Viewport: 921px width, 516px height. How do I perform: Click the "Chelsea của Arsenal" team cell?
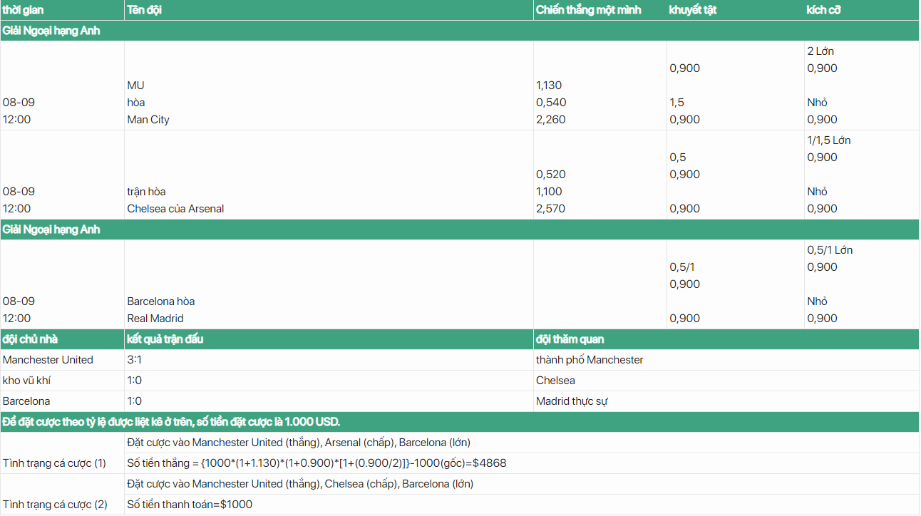(175, 209)
